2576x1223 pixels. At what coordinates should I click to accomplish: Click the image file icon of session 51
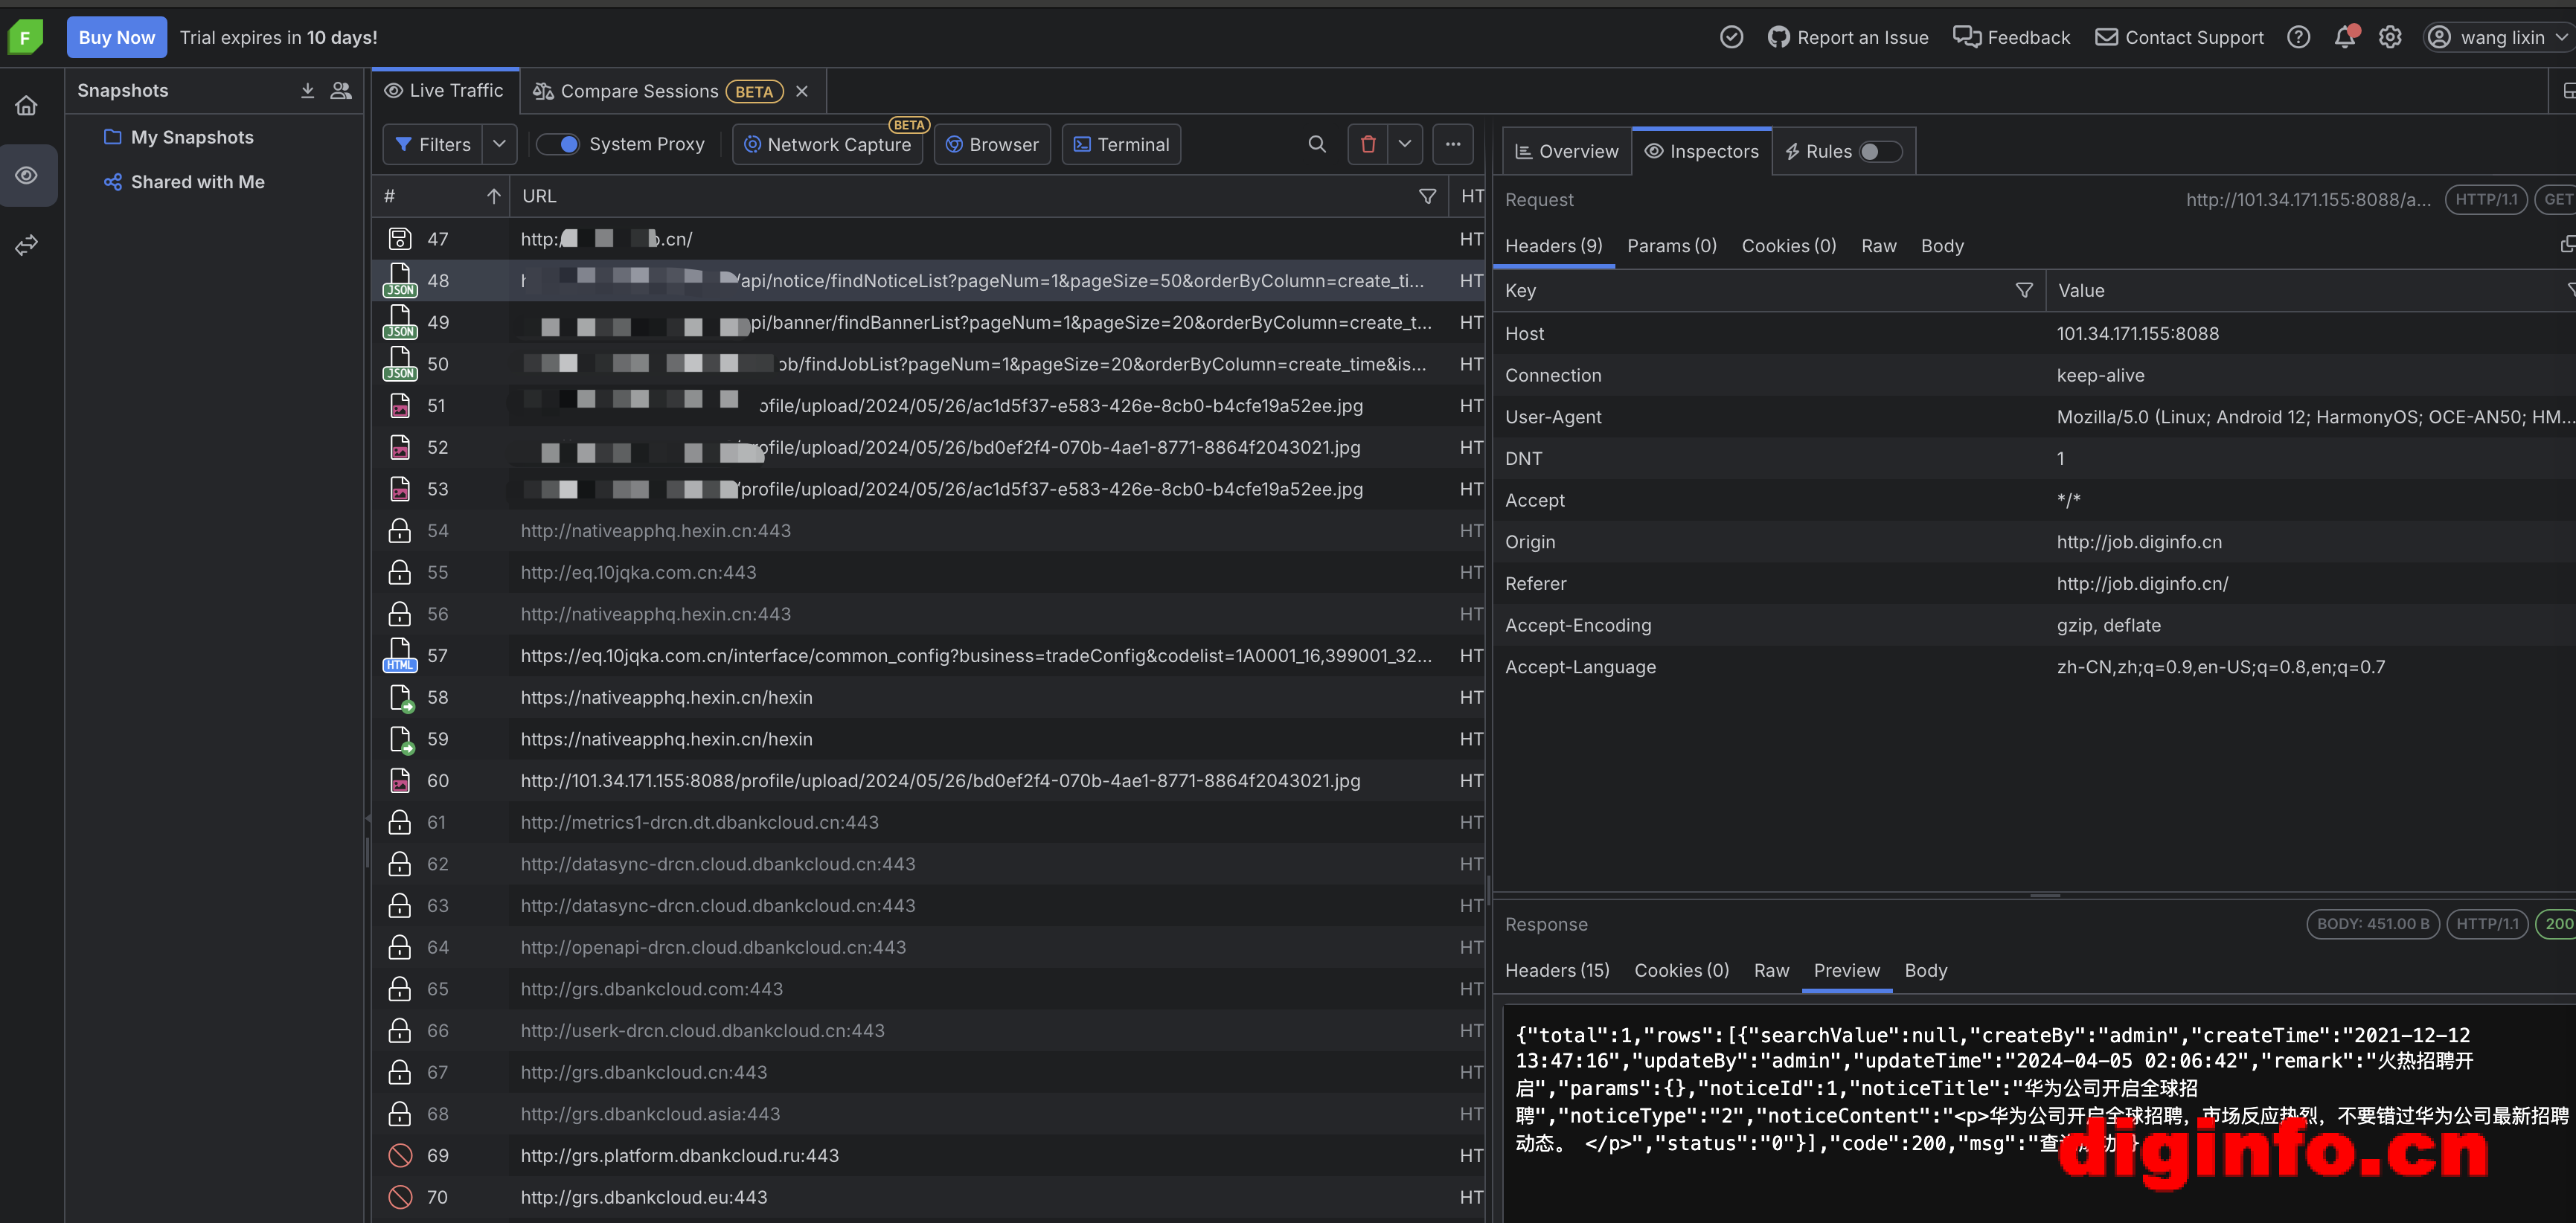pyautogui.click(x=400, y=406)
